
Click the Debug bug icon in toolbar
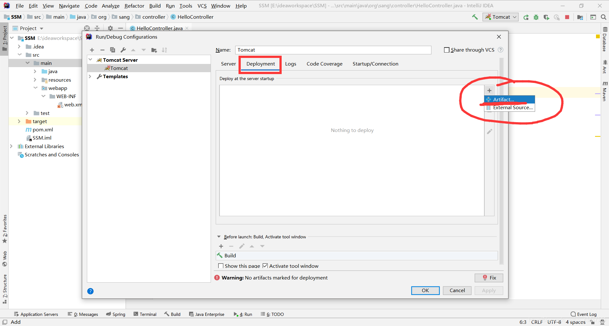(536, 17)
